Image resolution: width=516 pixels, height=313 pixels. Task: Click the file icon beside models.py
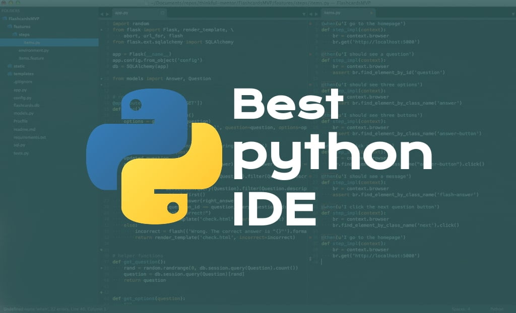[x=12, y=113]
